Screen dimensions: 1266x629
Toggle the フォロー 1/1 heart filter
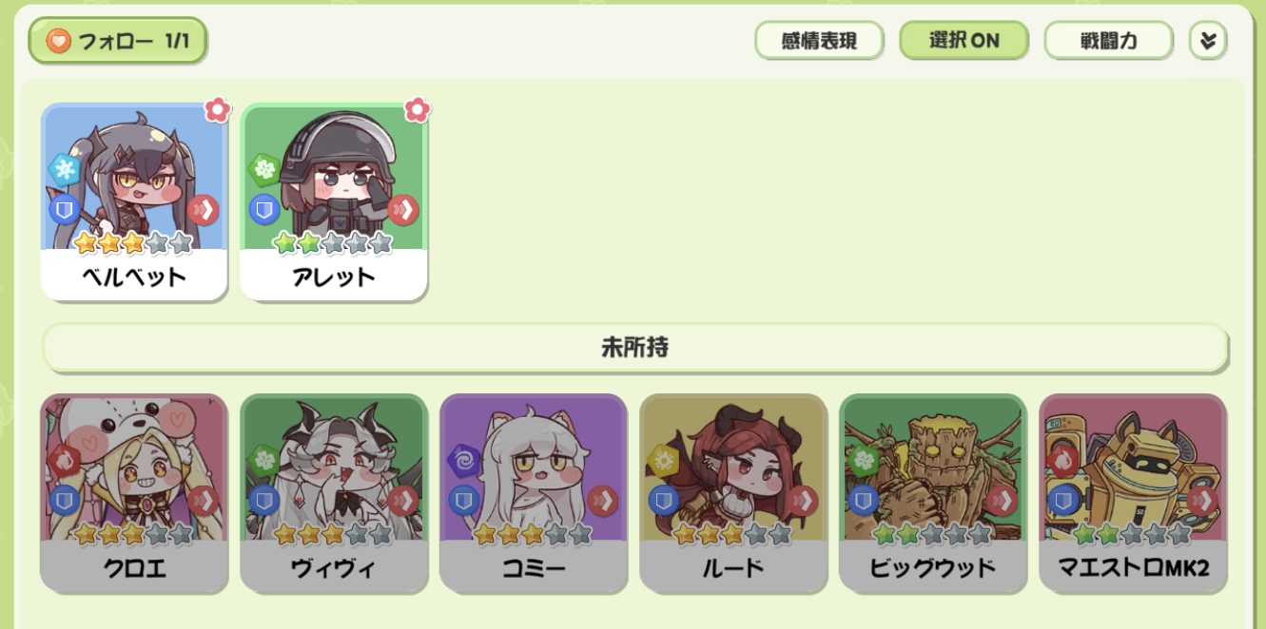(x=118, y=41)
